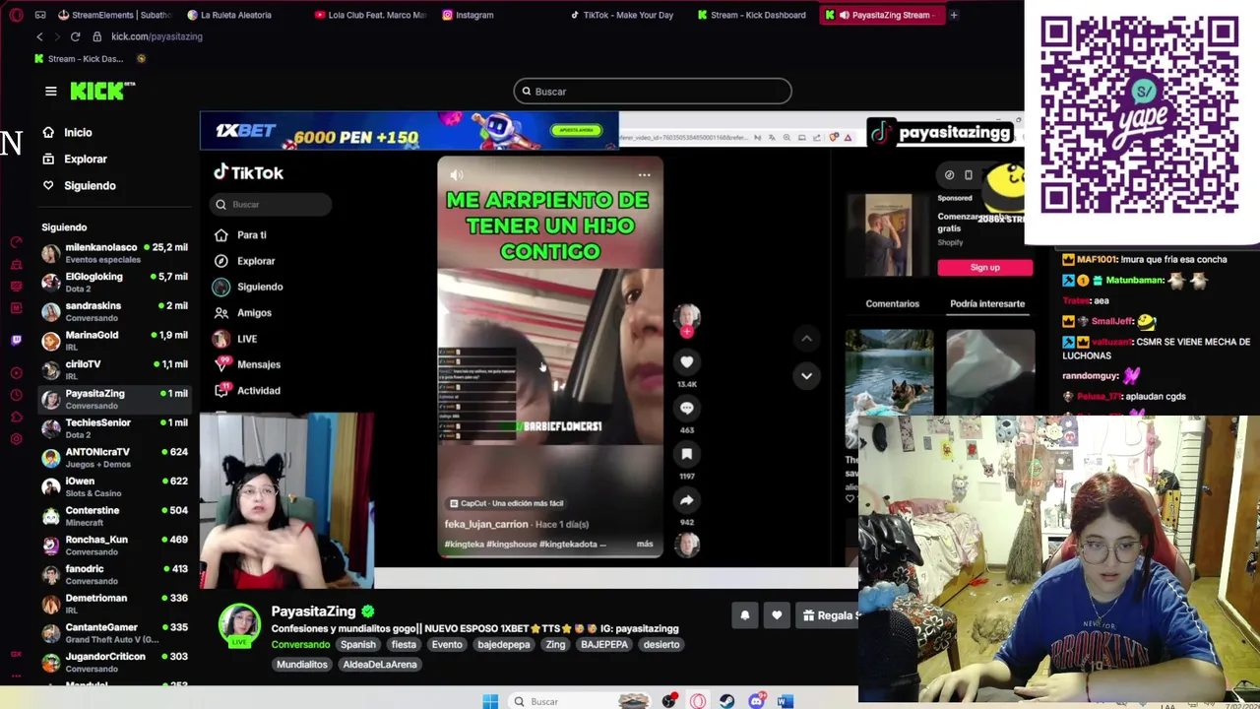The height and width of the screenshot is (709, 1260).
Task: Open Conterstine channel in following list
Action: [x=114, y=516]
